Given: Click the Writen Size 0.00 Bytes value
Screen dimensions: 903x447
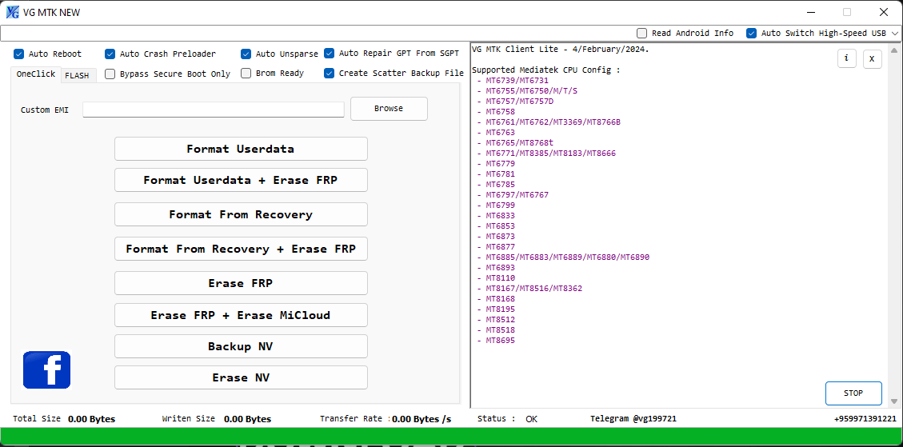Looking at the screenshot, I should click(248, 419).
